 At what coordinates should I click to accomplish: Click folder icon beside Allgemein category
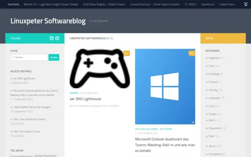click(x=207, y=58)
